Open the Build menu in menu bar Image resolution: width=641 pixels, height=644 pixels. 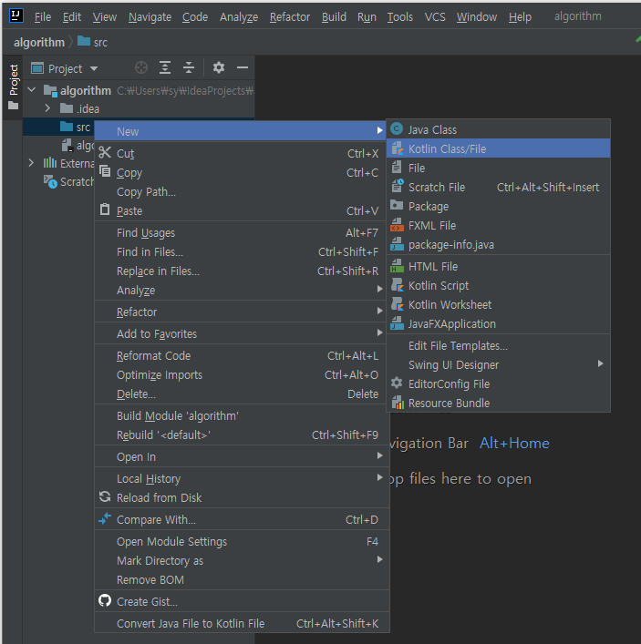pyautogui.click(x=334, y=16)
